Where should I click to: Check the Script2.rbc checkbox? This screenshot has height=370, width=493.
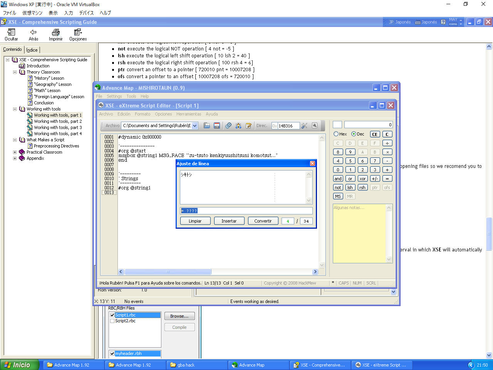click(x=112, y=321)
